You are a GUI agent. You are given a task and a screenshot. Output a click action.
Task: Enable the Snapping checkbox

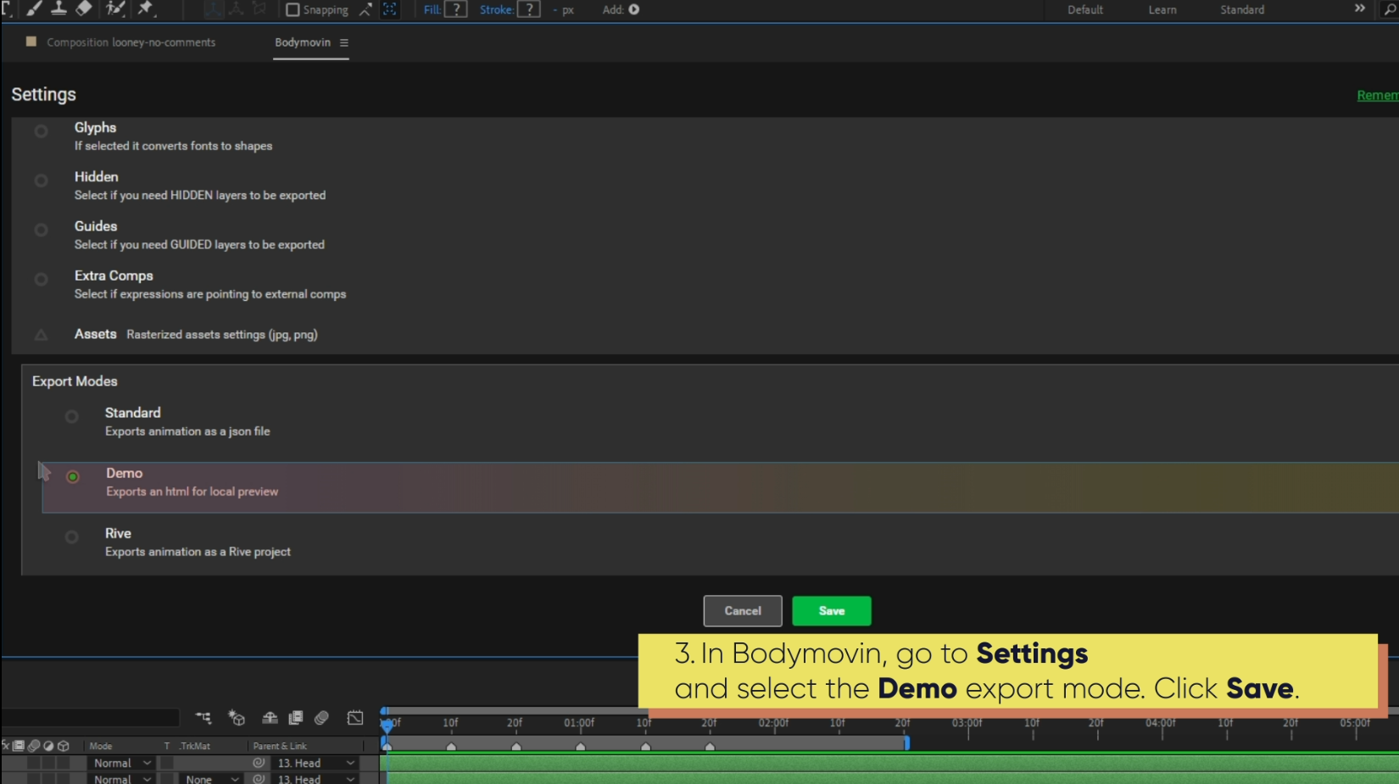[x=293, y=9]
